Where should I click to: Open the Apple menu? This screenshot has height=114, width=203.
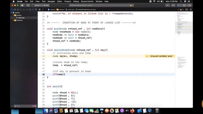[14, 1]
